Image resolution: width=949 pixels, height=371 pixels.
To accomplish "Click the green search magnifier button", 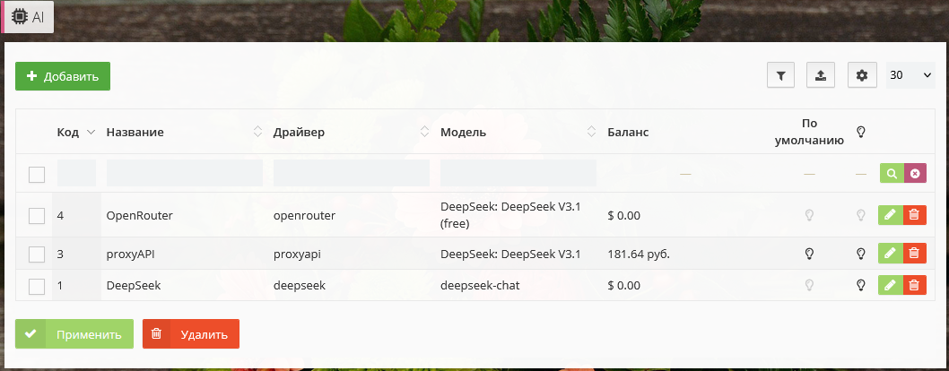I will 892,174.
